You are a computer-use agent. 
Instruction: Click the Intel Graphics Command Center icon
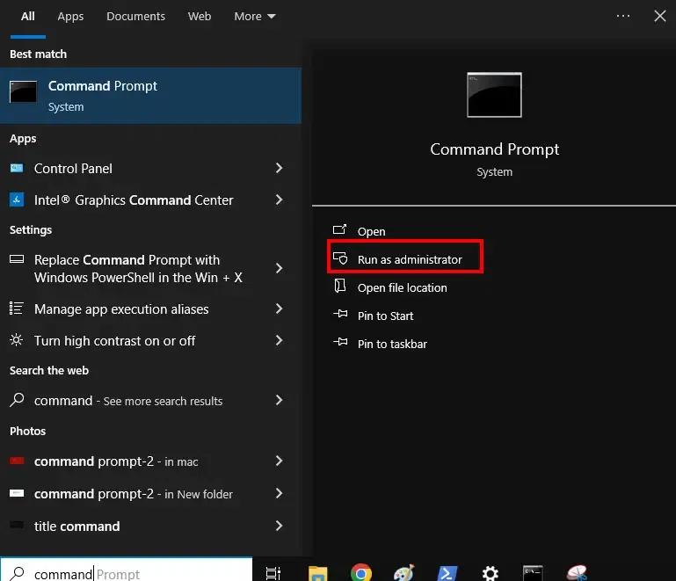17,200
